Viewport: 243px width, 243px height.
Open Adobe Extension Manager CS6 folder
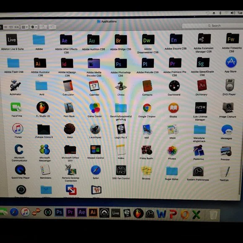(204, 39)
